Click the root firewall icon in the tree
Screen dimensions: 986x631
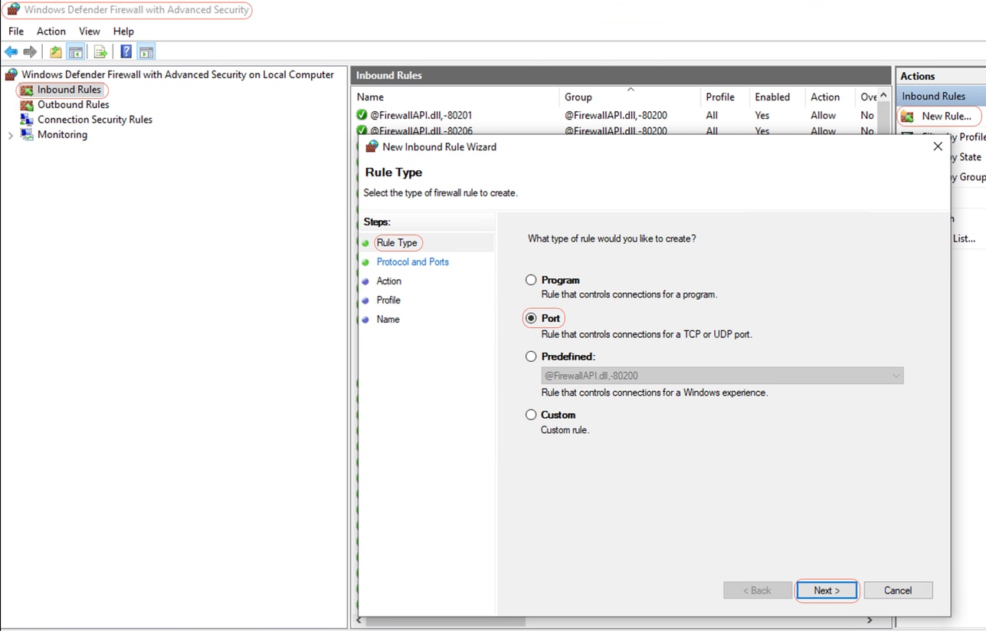(x=11, y=74)
